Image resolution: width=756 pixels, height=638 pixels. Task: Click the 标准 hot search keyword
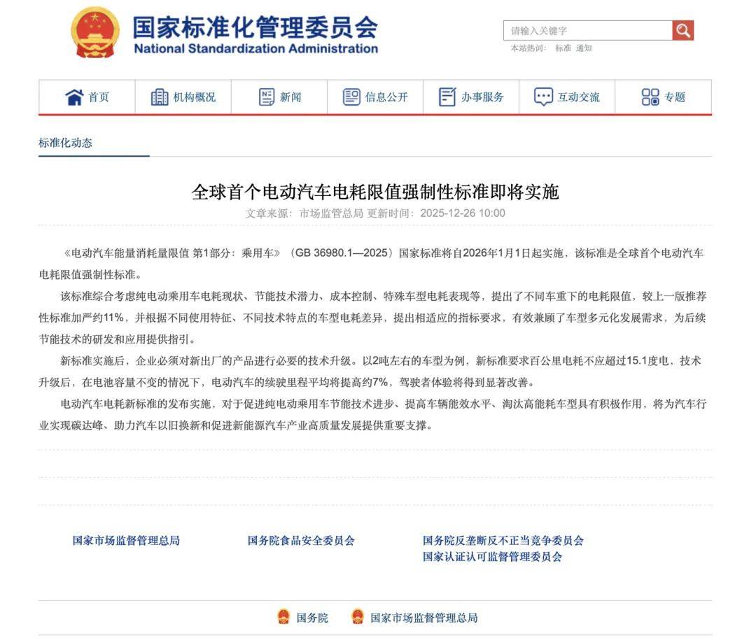point(563,48)
